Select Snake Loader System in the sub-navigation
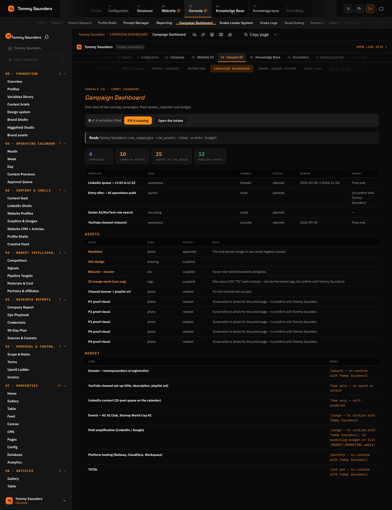This screenshot has width=392, height=510. point(236,23)
